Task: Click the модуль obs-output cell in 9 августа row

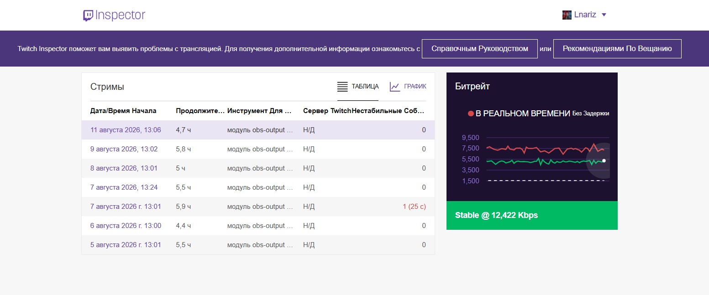Action: (x=260, y=149)
